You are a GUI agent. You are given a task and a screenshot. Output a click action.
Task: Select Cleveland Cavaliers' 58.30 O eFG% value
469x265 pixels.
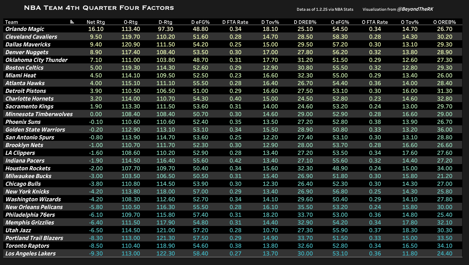click(340, 37)
